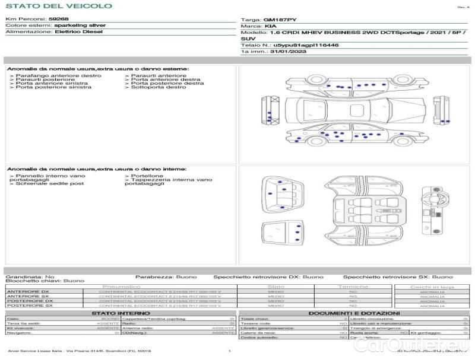Viewport: 475px width, 356px height.
Task: Click the Cerchi in lega column header
Action: point(432,287)
